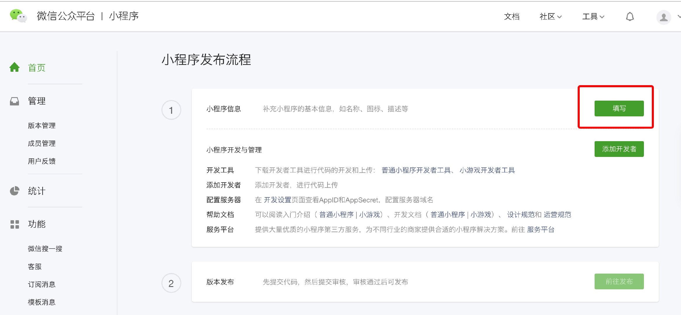Click the 前往发布 button
Viewport: 681px width, 315px height.
coord(619,281)
